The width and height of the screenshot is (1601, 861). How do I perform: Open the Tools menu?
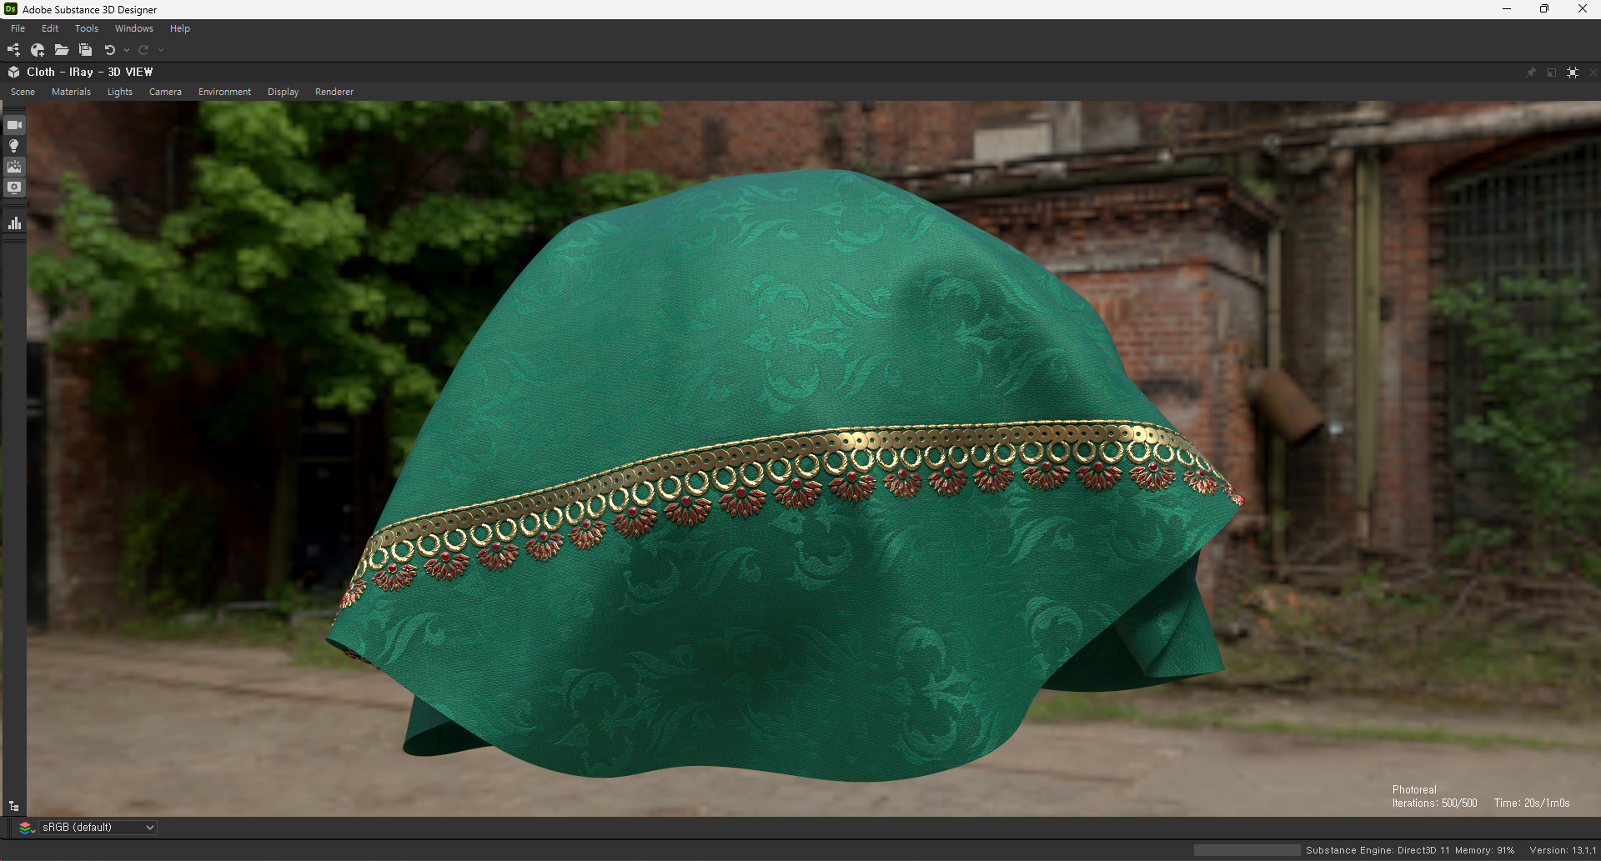pos(87,28)
